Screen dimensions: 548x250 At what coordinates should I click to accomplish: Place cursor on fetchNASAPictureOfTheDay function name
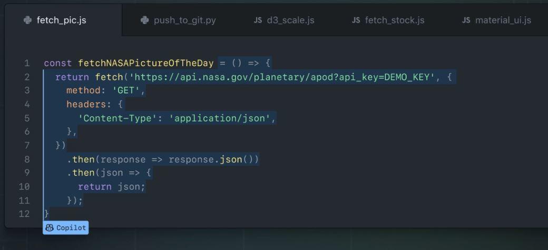pos(146,64)
